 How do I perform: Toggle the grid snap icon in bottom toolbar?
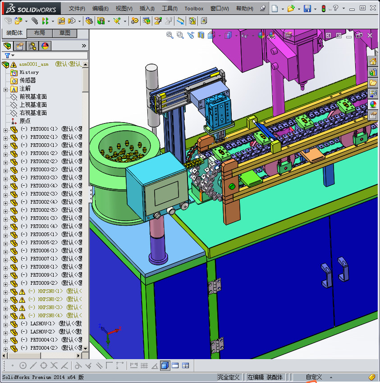coord(144,365)
